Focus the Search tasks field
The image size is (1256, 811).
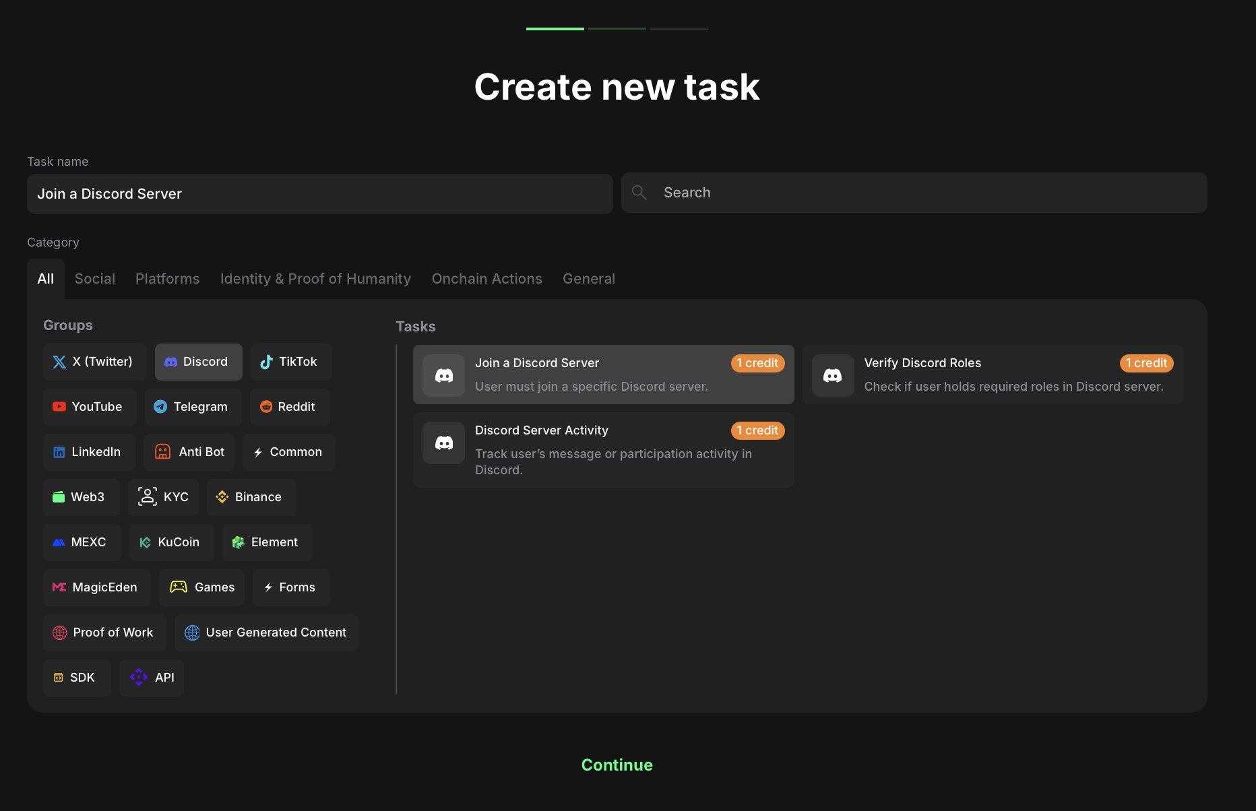coord(914,193)
